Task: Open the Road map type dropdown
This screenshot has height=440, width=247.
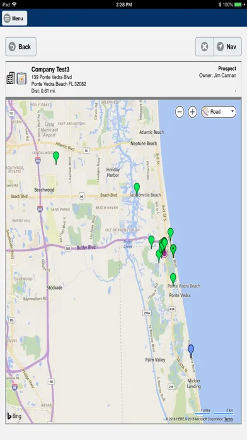Action: coord(219,112)
